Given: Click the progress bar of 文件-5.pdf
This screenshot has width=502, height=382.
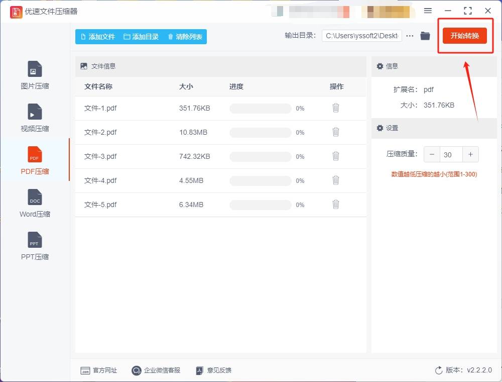Looking at the screenshot, I should click(x=260, y=205).
